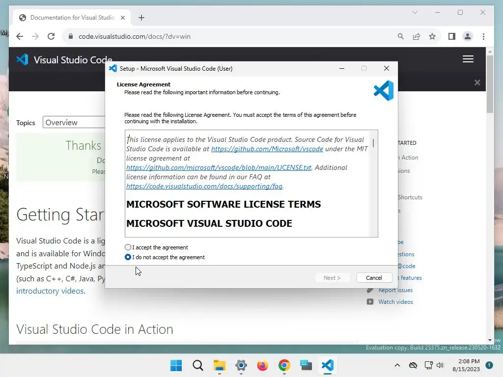503x377 pixels.
Task: Open Firefox from taskbar
Action: [263, 365]
